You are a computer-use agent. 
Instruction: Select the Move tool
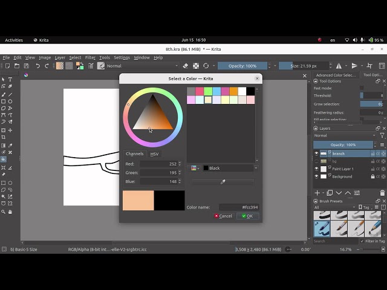point(10,130)
